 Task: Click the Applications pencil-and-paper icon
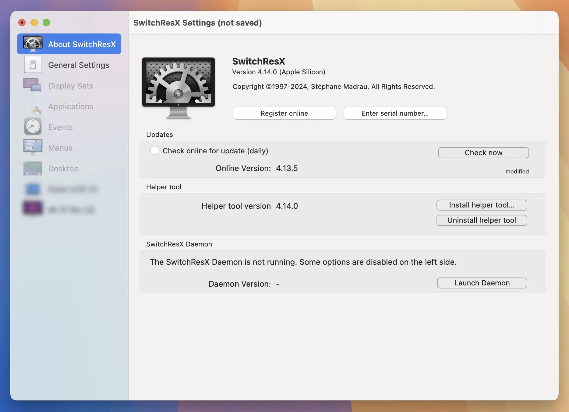34,106
